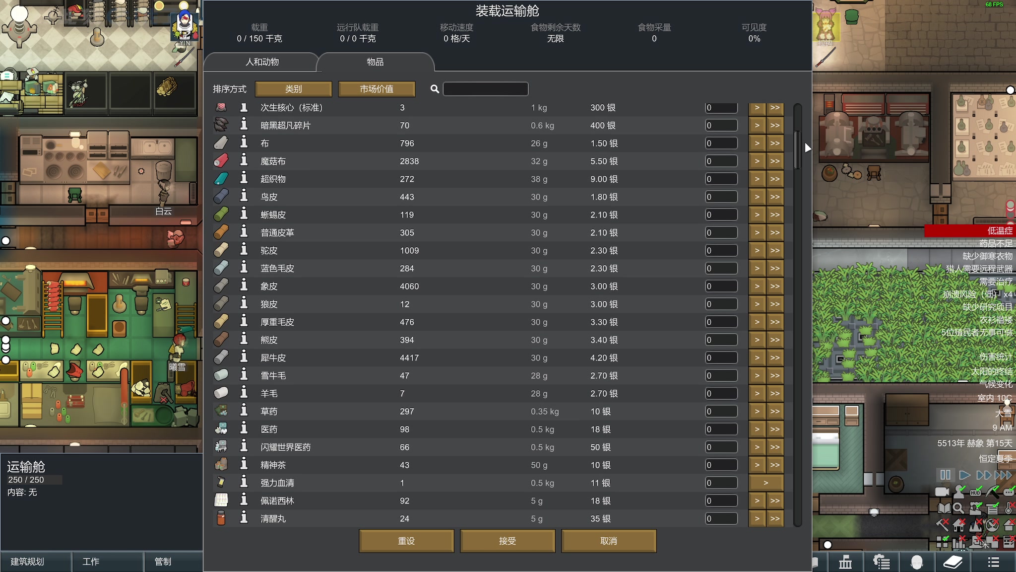This screenshot has width=1016, height=572.
Task: Open gear-list settings icon in bottom bar
Action: [882, 562]
